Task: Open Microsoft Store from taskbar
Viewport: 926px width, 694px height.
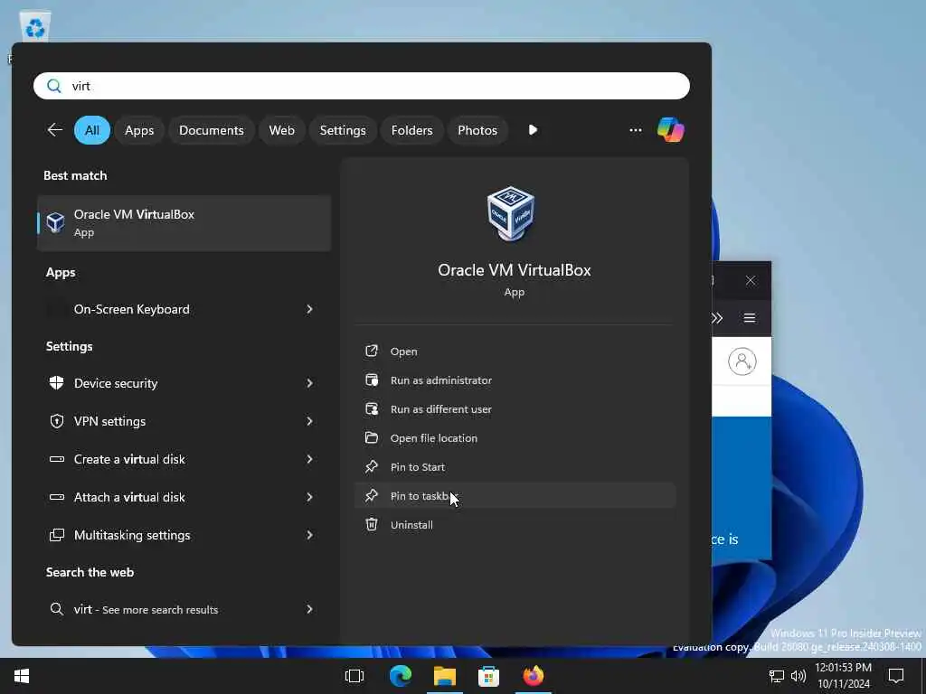Action: click(488, 676)
